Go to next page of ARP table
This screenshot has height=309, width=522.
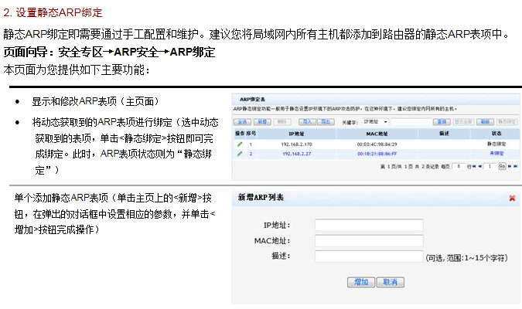pos(510,166)
